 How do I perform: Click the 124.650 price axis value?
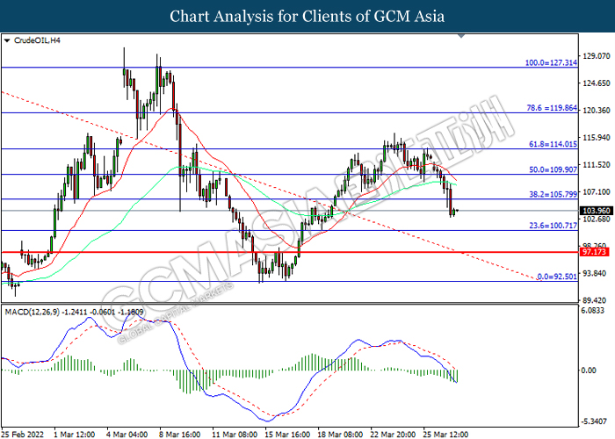click(597, 83)
